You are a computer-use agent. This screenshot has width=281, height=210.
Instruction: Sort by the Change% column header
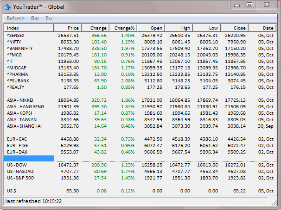pos(123,28)
